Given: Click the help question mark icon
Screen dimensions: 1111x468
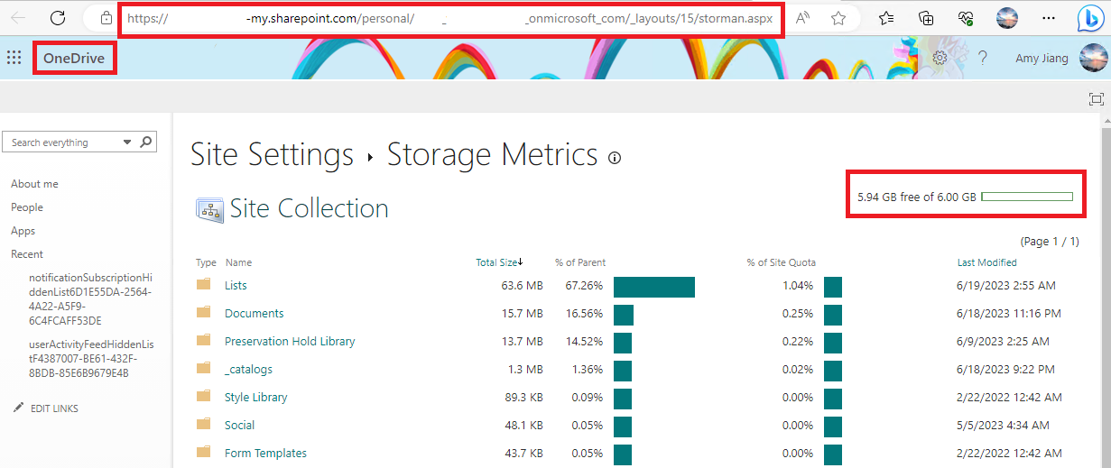Looking at the screenshot, I should pos(983,58).
